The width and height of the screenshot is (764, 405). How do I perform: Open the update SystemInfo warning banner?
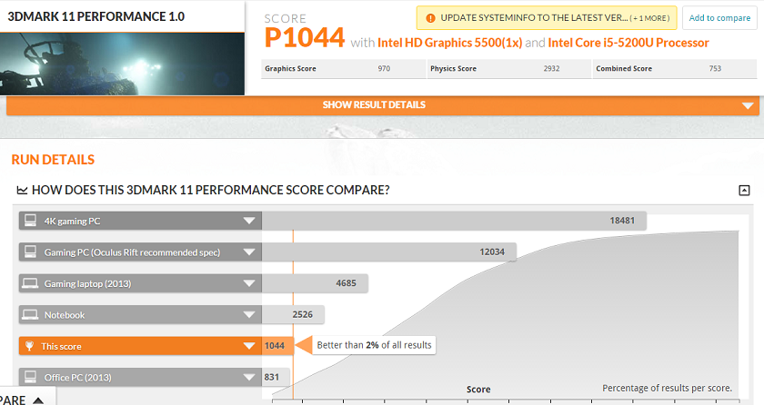click(x=547, y=18)
